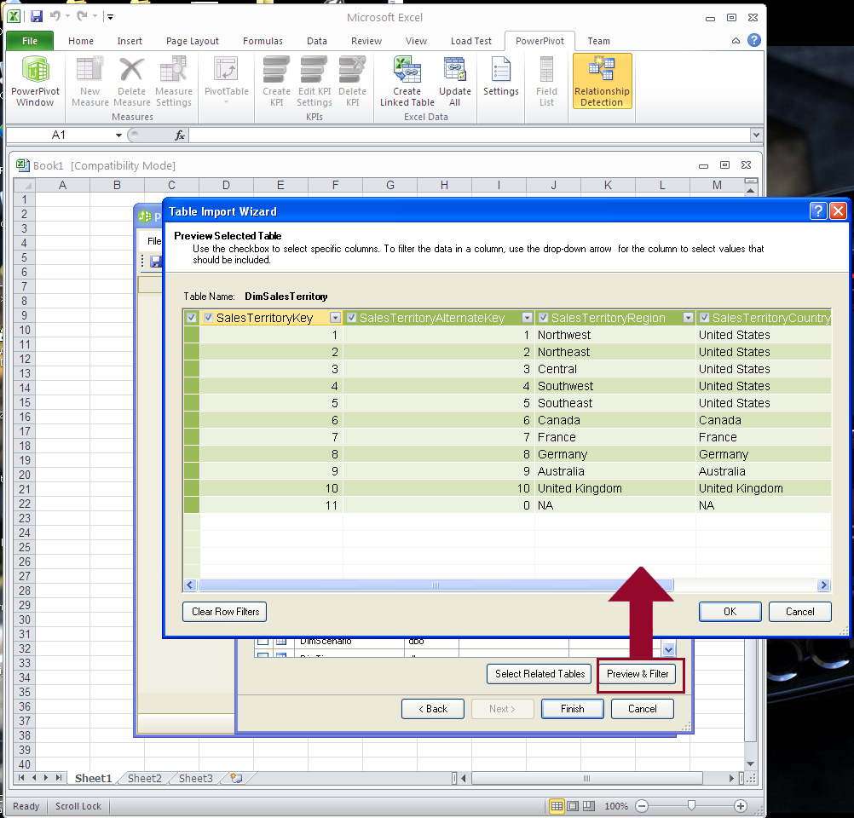Screen dimensions: 854x818
Task: Click the New Measure icon
Action: pos(89,81)
